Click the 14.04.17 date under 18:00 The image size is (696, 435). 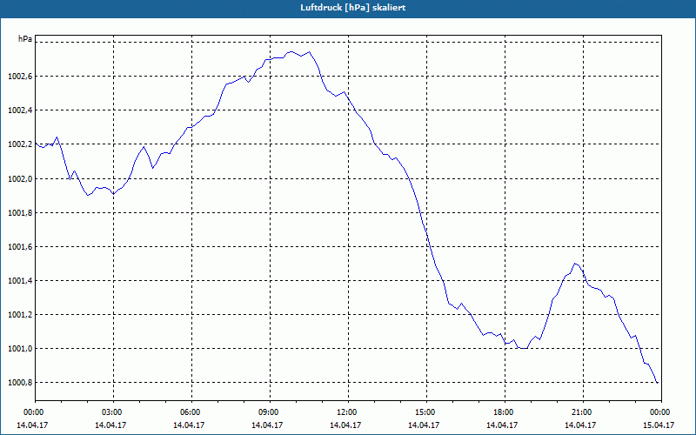click(502, 425)
